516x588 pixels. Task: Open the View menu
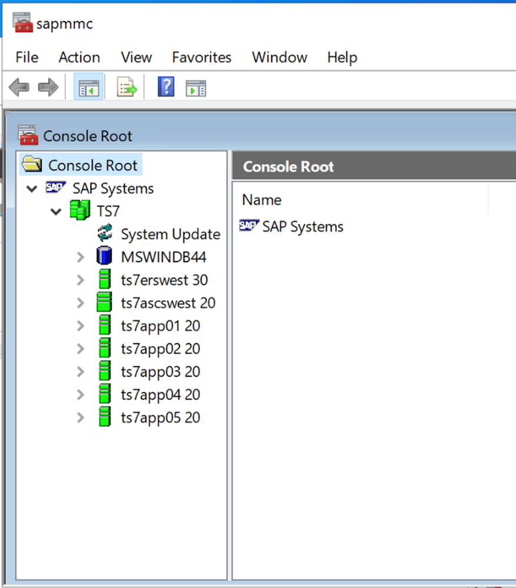click(x=137, y=57)
